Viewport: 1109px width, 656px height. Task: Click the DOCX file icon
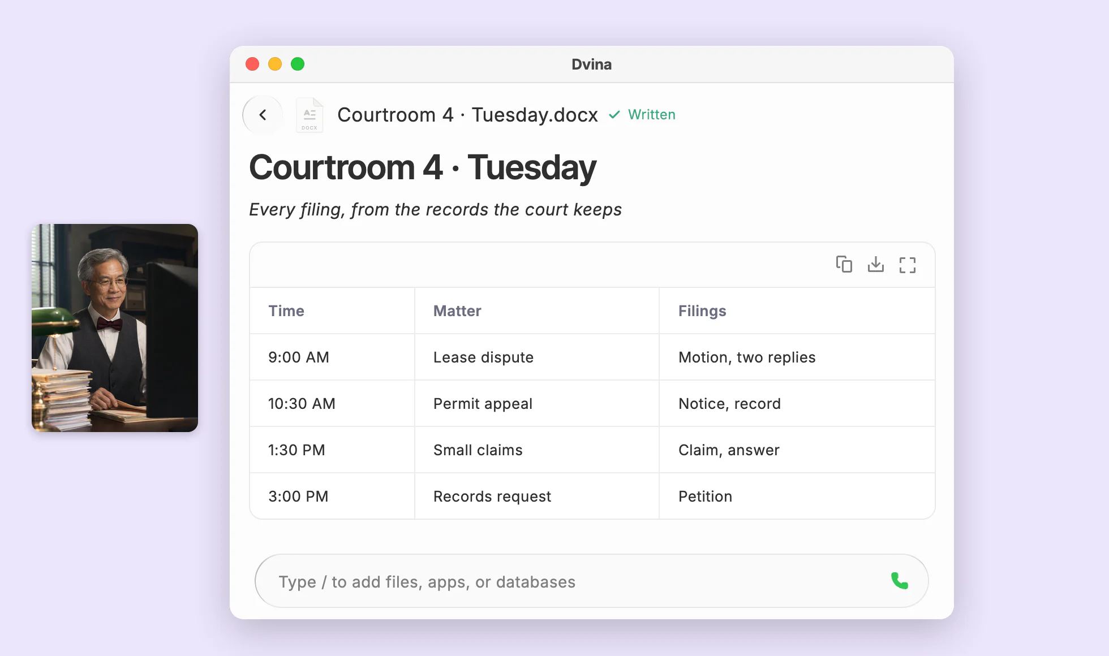(x=310, y=115)
